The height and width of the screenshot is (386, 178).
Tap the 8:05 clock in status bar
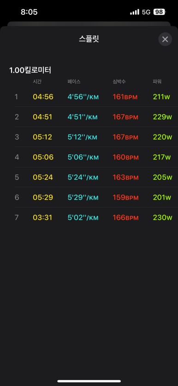tap(29, 12)
